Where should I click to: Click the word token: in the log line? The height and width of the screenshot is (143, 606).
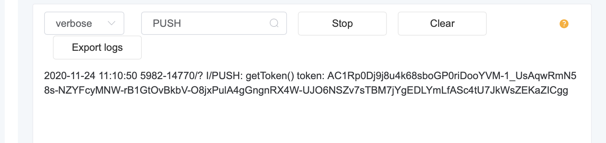point(311,76)
